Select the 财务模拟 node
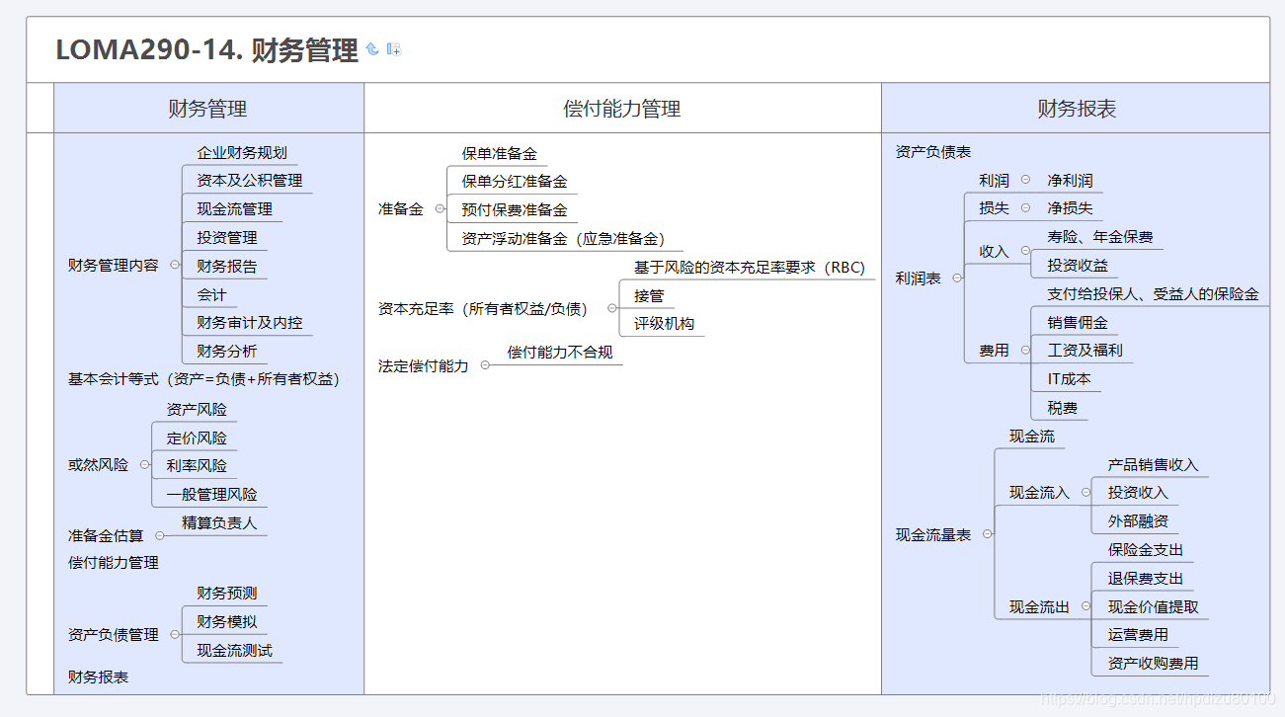Image resolution: width=1285 pixels, height=717 pixels. [226, 622]
